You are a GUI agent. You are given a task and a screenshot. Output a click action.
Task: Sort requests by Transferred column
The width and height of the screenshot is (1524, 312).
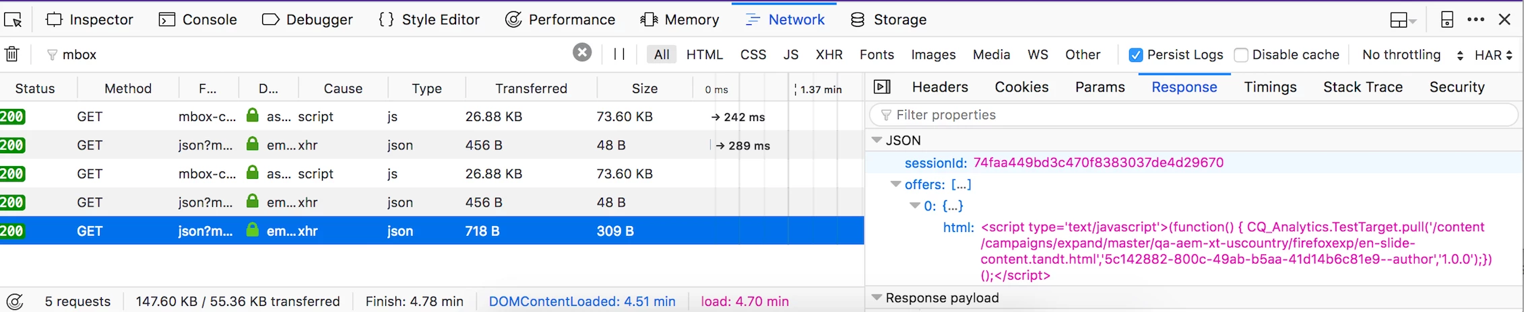pyautogui.click(x=531, y=88)
